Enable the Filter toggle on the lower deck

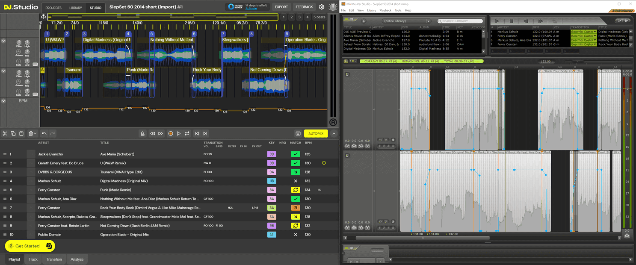pos(19,72)
